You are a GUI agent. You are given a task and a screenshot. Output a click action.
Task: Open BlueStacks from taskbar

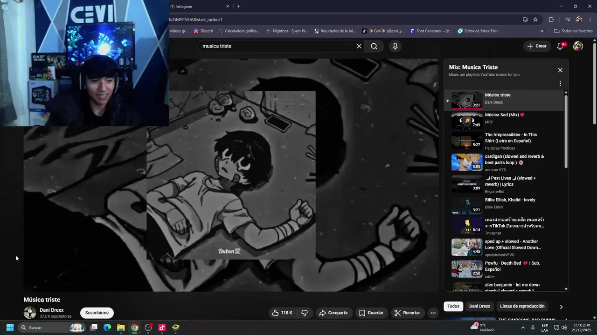click(x=176, y=328)
